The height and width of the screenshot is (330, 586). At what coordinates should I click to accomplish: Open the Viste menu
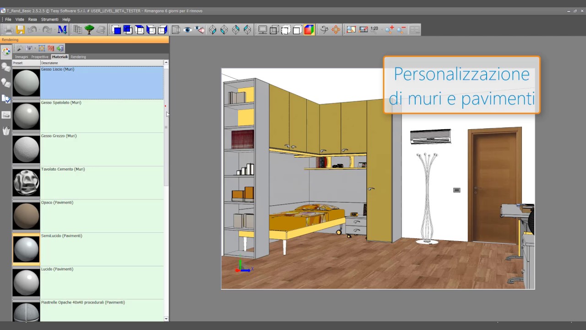20,20
